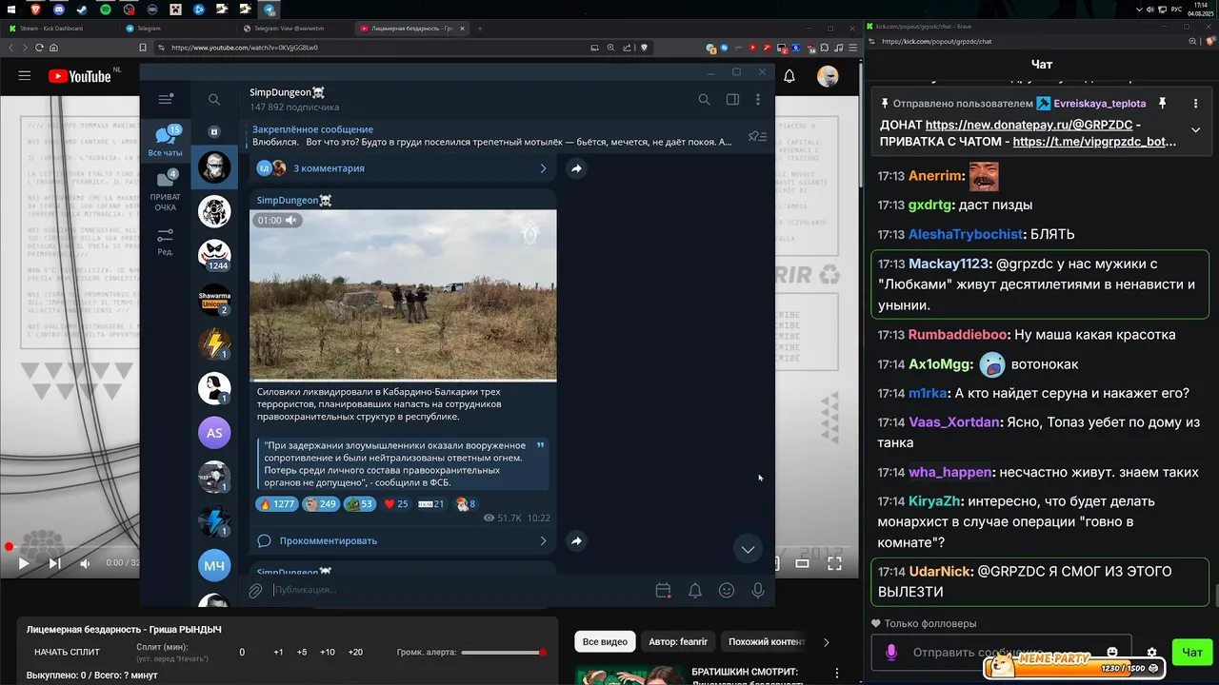The width and height of the screenshot is (1219, 685).
Task: Search chats in Telegram sidebar
Action: (214, 99)
